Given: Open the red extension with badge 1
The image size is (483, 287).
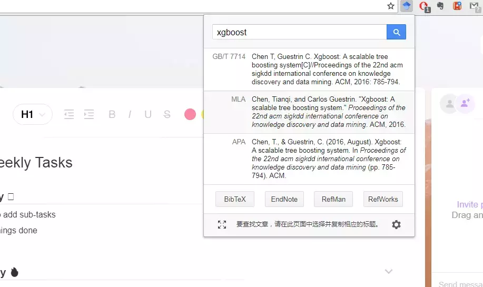Looking at the screenshot, I should (x=424, y=6).
